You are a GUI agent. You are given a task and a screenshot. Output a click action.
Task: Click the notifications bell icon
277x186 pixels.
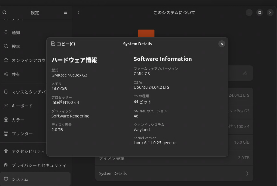[x=6, y=32]
